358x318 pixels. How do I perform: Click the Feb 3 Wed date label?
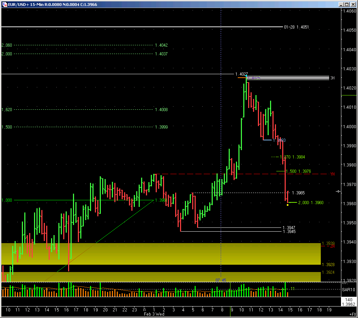[x=154, y=314]
